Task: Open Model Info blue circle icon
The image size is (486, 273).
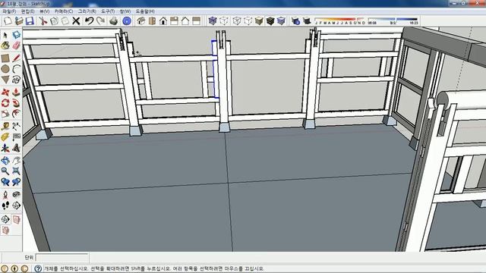Action: (x=127, y=21)
